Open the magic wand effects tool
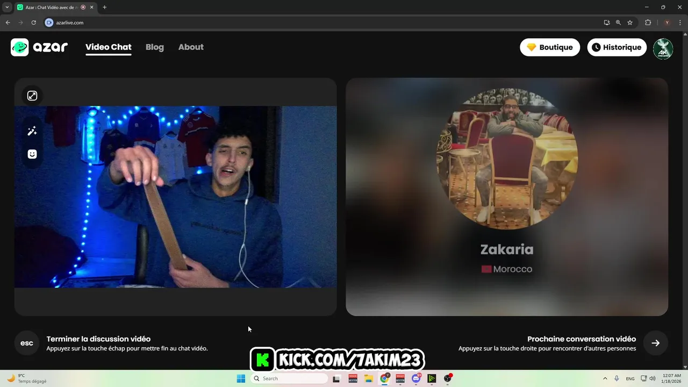The width and height of the screenshot is (688, 387). pyautogui.click(x=32, y=131)
